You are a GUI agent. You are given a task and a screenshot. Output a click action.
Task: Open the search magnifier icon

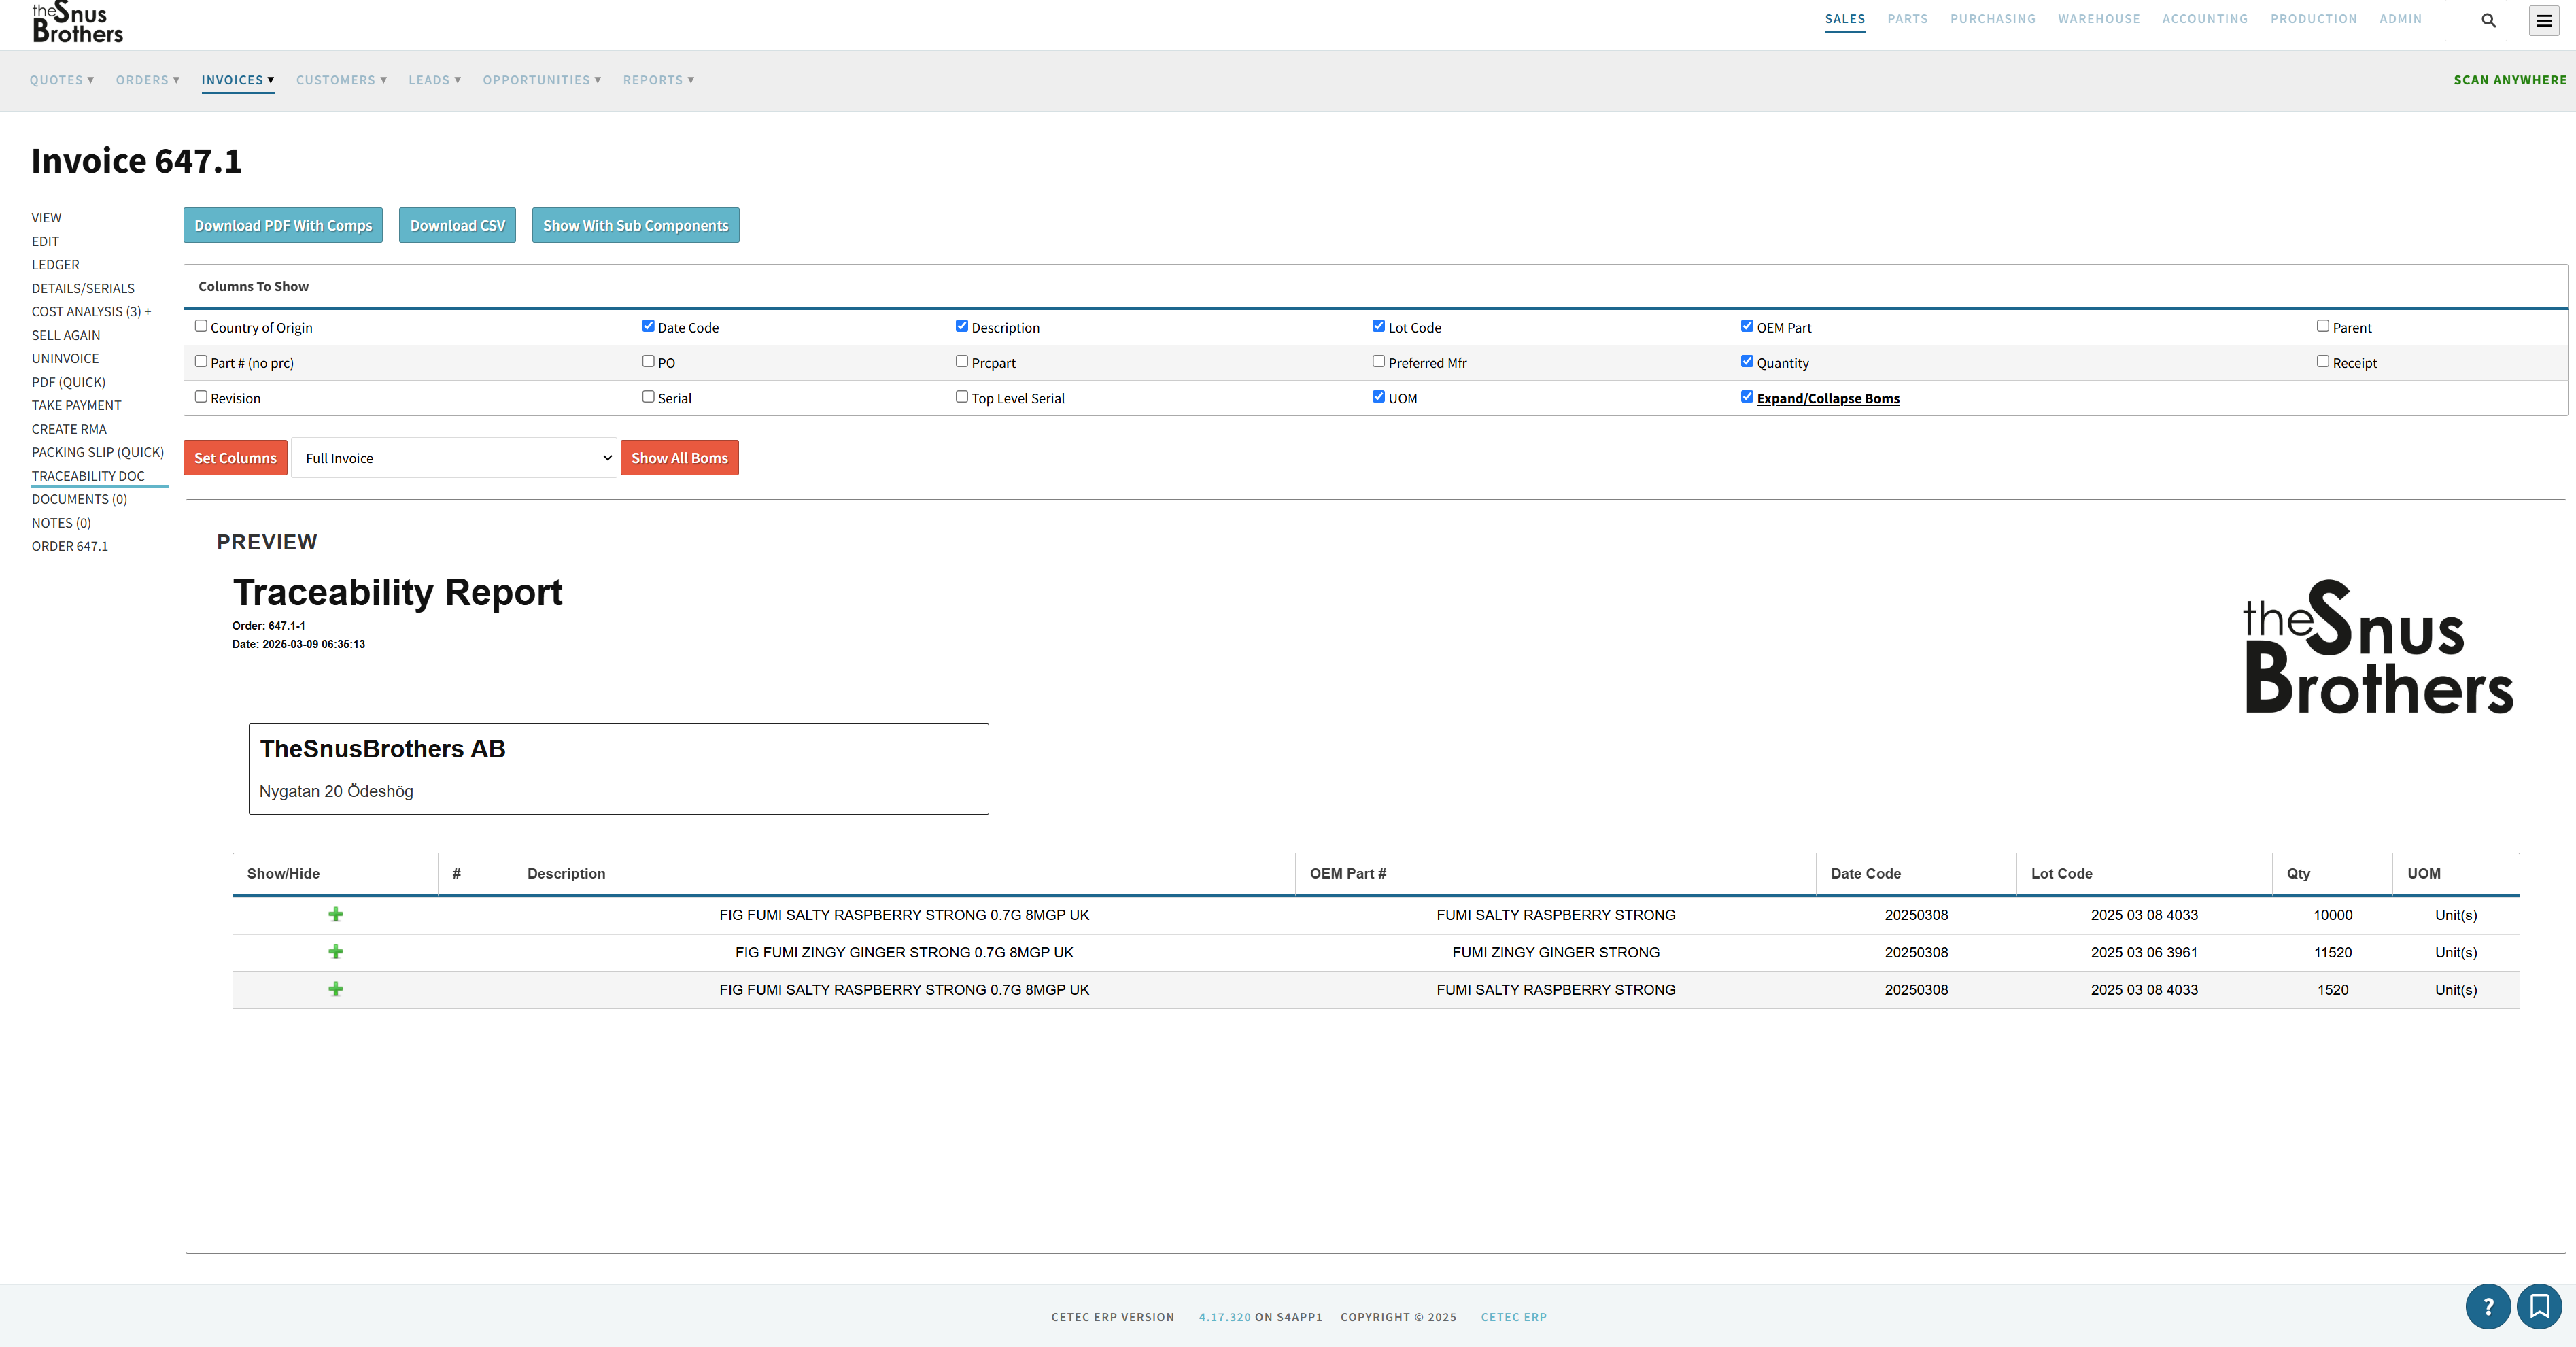[2488, 20]
